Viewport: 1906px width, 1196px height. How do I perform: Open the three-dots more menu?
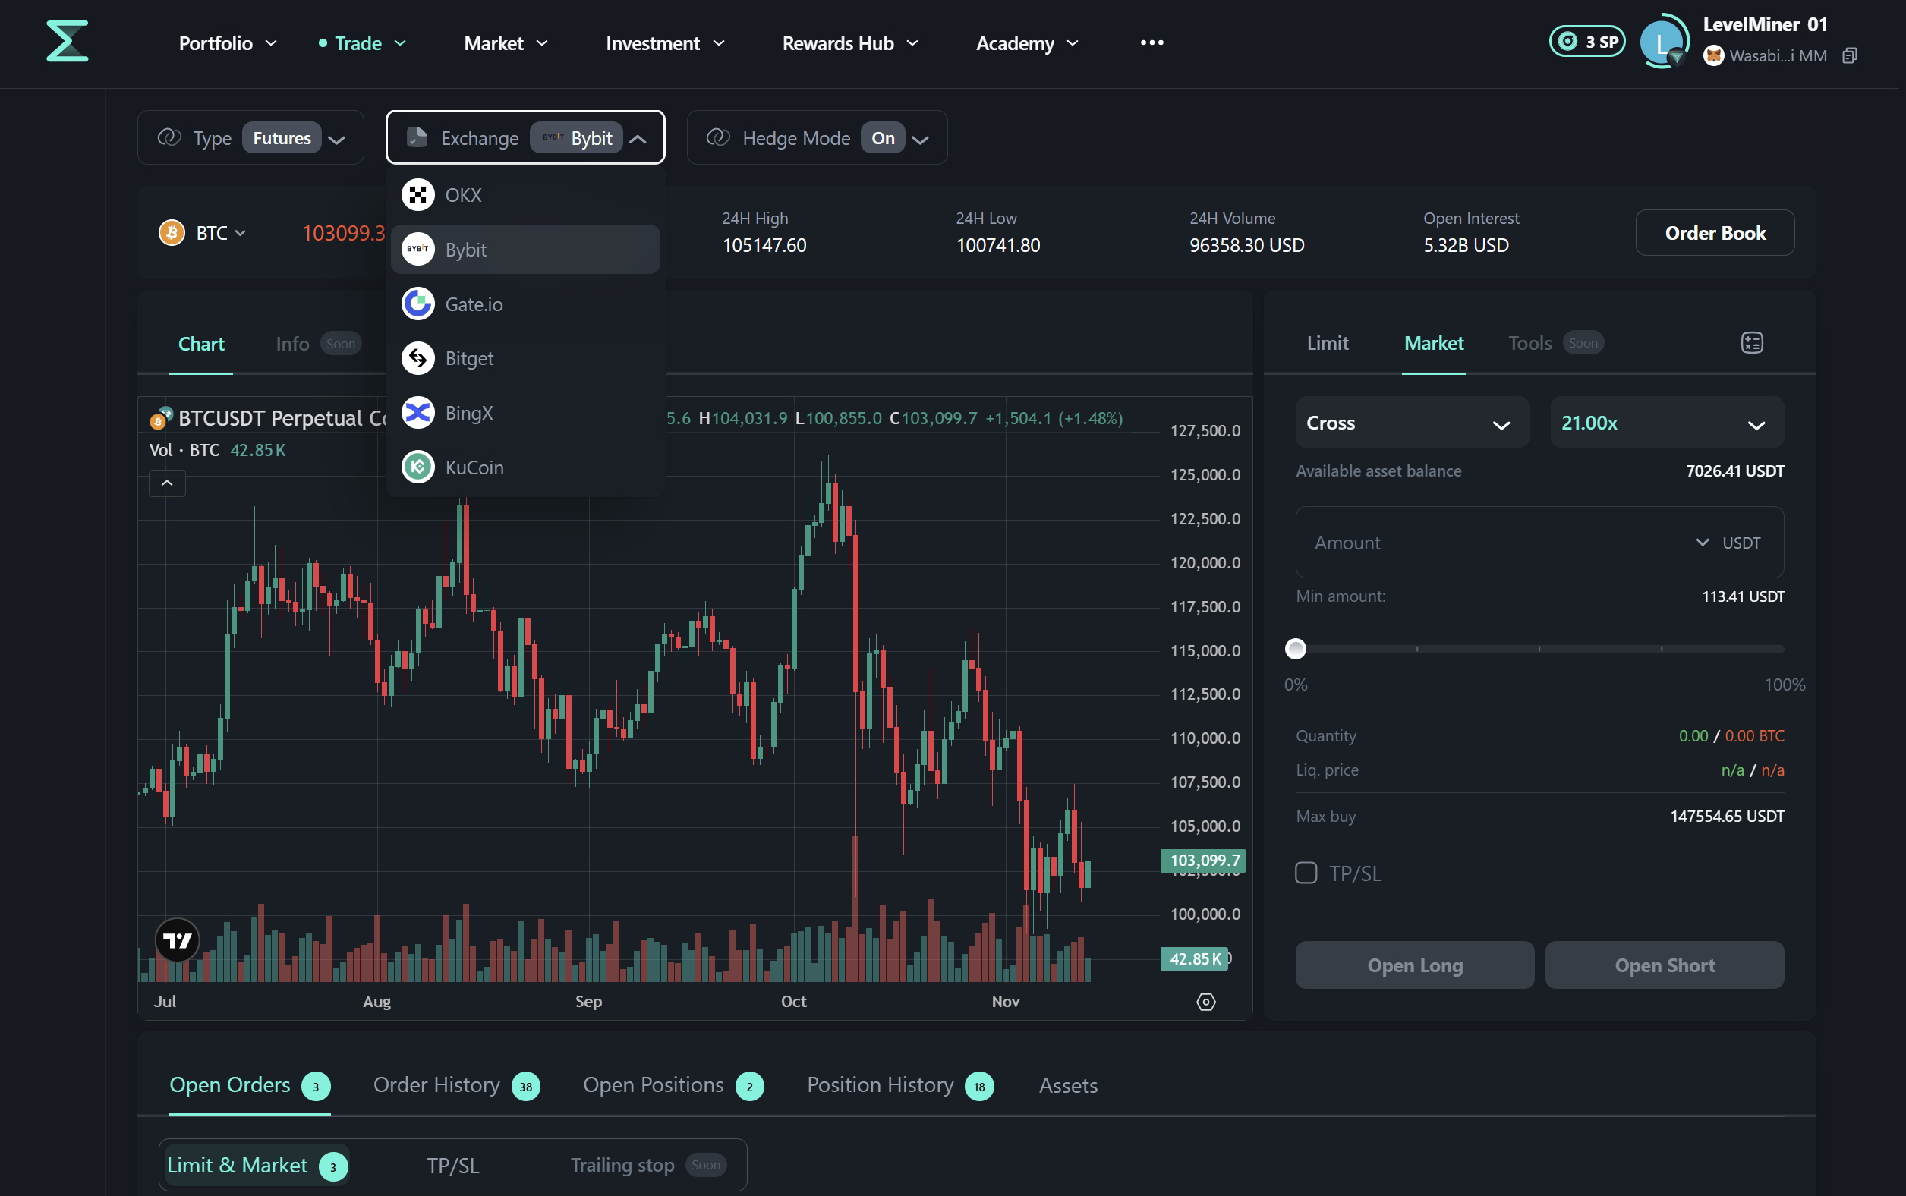(1151, 42)
